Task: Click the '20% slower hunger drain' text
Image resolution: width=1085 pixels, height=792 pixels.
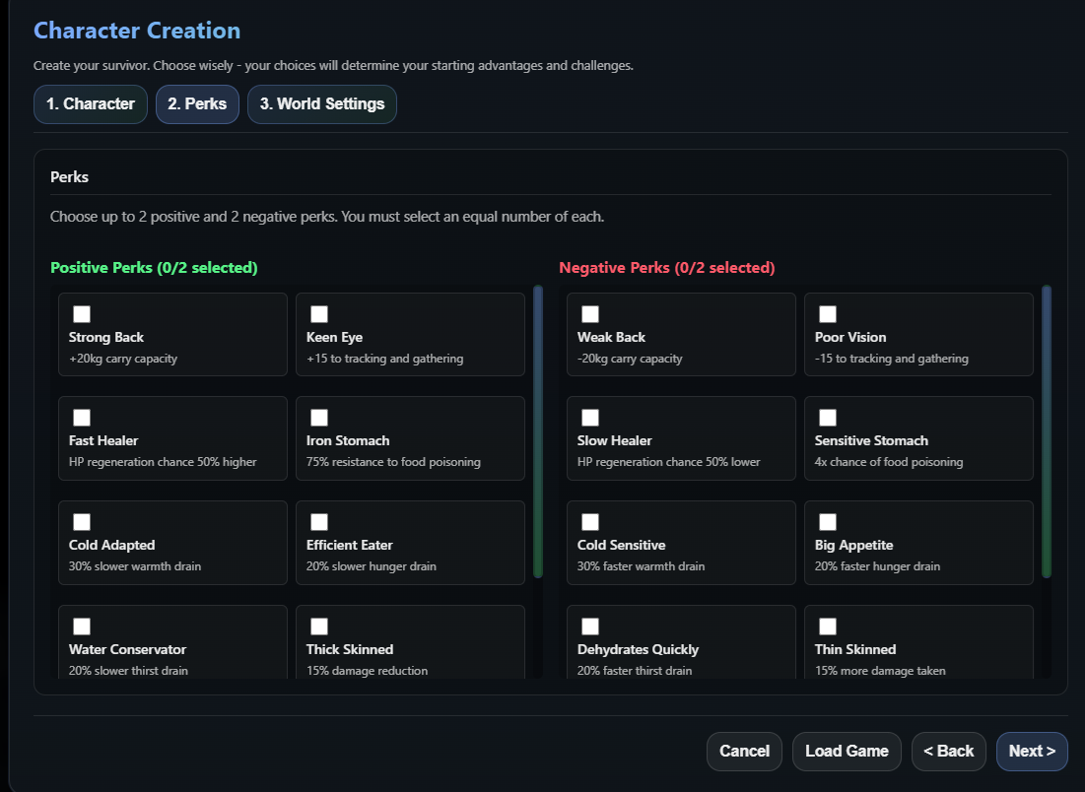Action: point(372,566)
